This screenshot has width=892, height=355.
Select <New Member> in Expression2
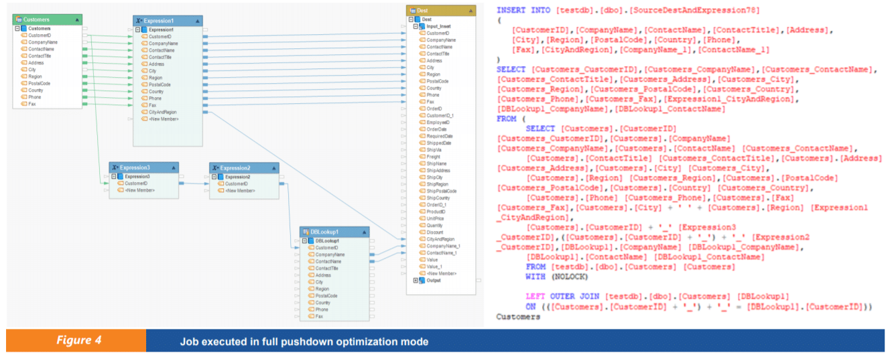point(240,191)
